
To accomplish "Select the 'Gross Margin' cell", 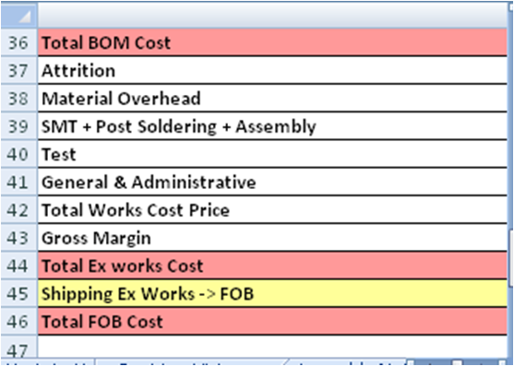I will tap(272, 238).
